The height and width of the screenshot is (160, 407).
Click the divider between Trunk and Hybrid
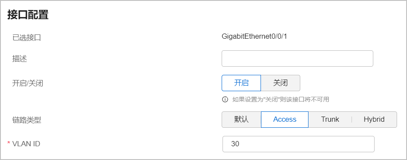[x=352, y=120]
